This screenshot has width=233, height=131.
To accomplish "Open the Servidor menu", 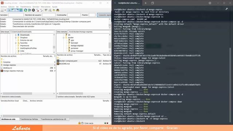I will pyautogui.click(x=36, y=7).
